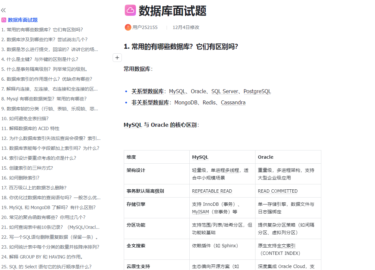Click the table cell 存储引擎
The height and width of the screenshot is (270, 375).
tap(157, 208)
